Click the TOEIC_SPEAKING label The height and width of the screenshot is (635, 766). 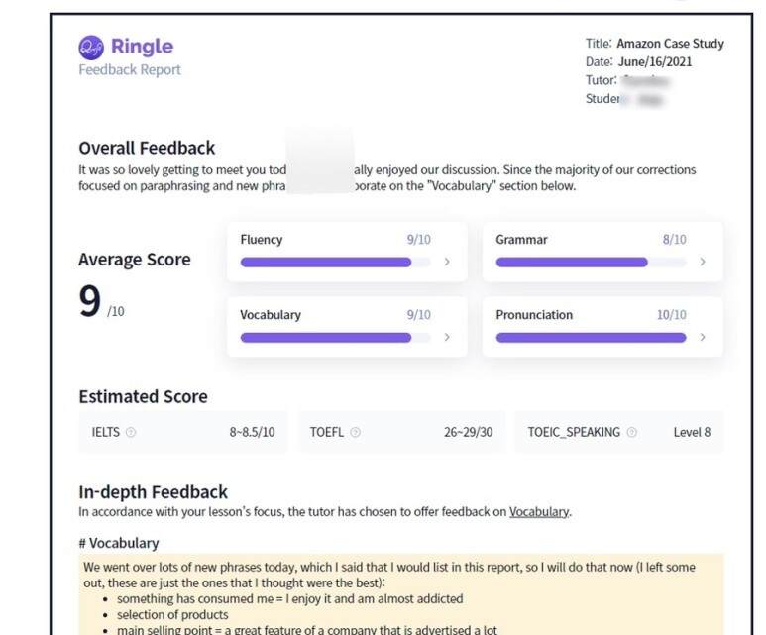click(x=574, y=432)
